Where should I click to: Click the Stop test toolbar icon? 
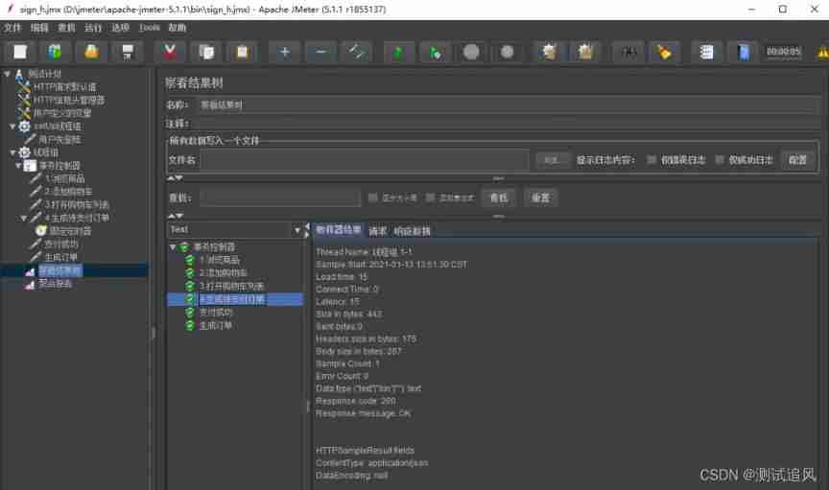pos(471,52)
